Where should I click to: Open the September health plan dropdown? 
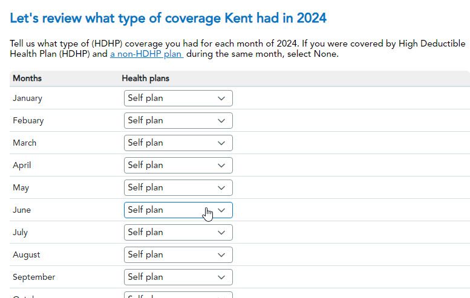pos(178,277)
